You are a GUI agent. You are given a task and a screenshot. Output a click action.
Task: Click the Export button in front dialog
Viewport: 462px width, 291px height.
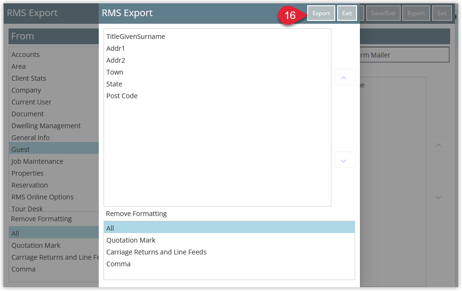[x=321, y=13]
